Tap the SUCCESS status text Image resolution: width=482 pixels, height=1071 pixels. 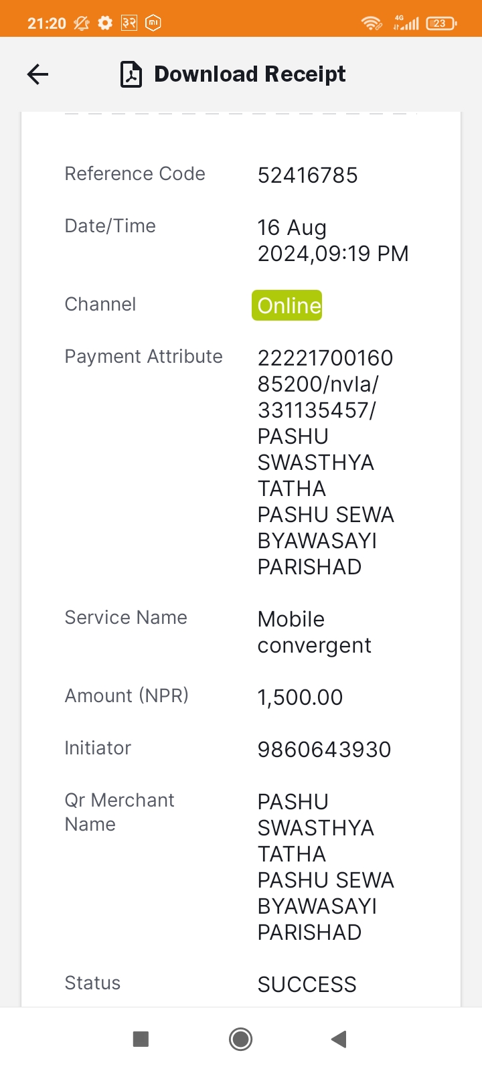307,985
